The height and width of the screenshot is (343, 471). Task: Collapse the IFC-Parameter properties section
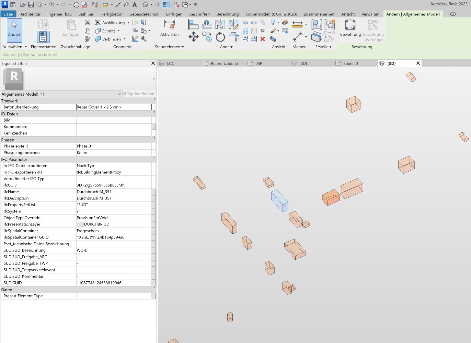(154, 158)
